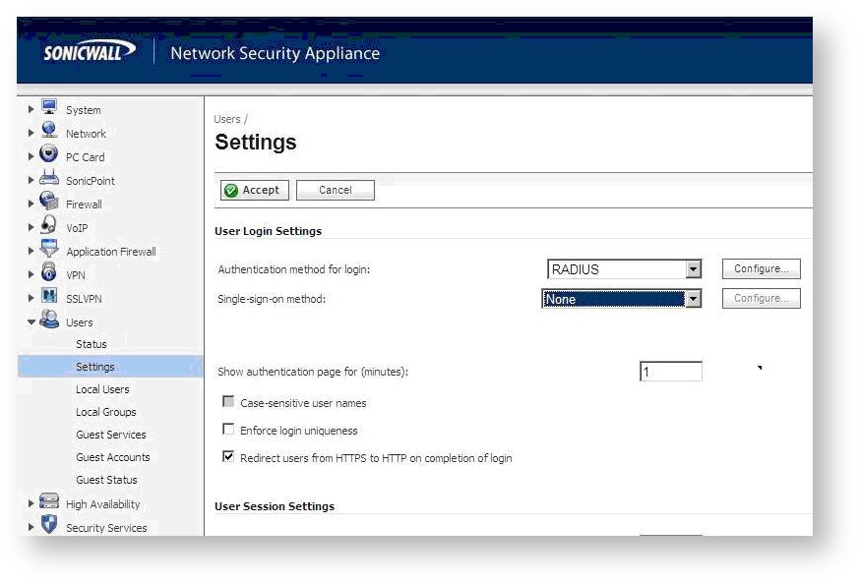The width and height of the screenshot is (860, 583).
Task: Enable Enforce login uniqueness checkbox
Action: point(229,430)
